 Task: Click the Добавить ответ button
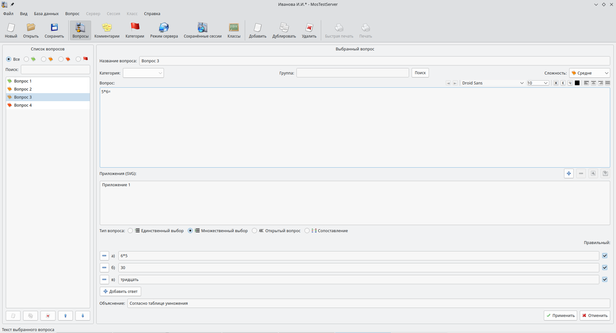(120, 292)
